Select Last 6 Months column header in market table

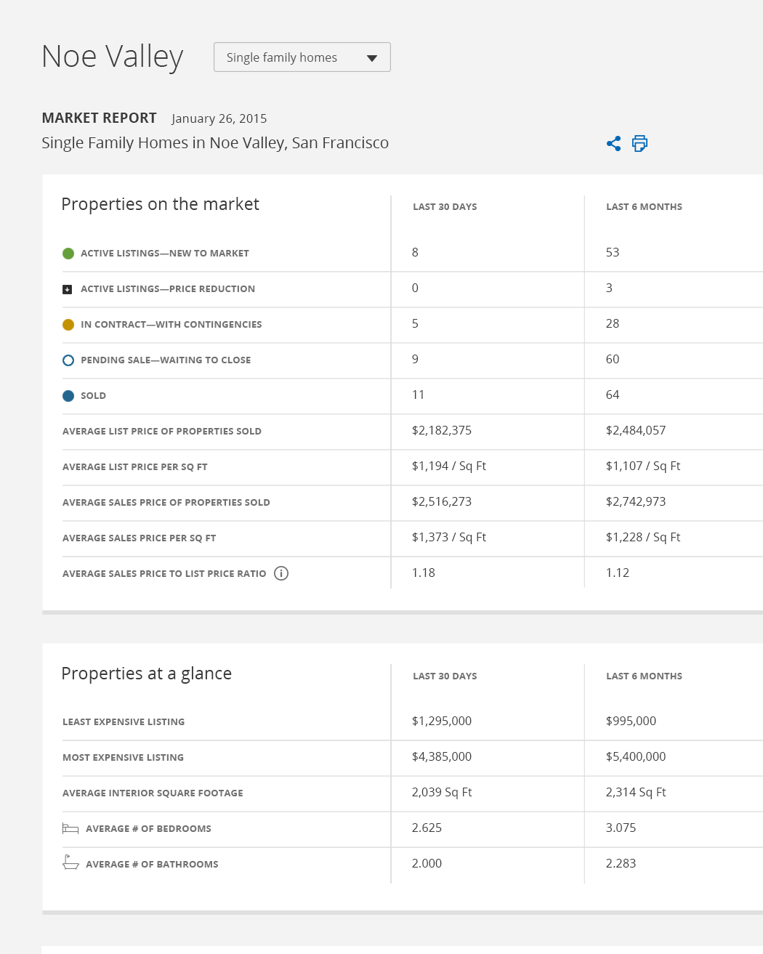644,207
